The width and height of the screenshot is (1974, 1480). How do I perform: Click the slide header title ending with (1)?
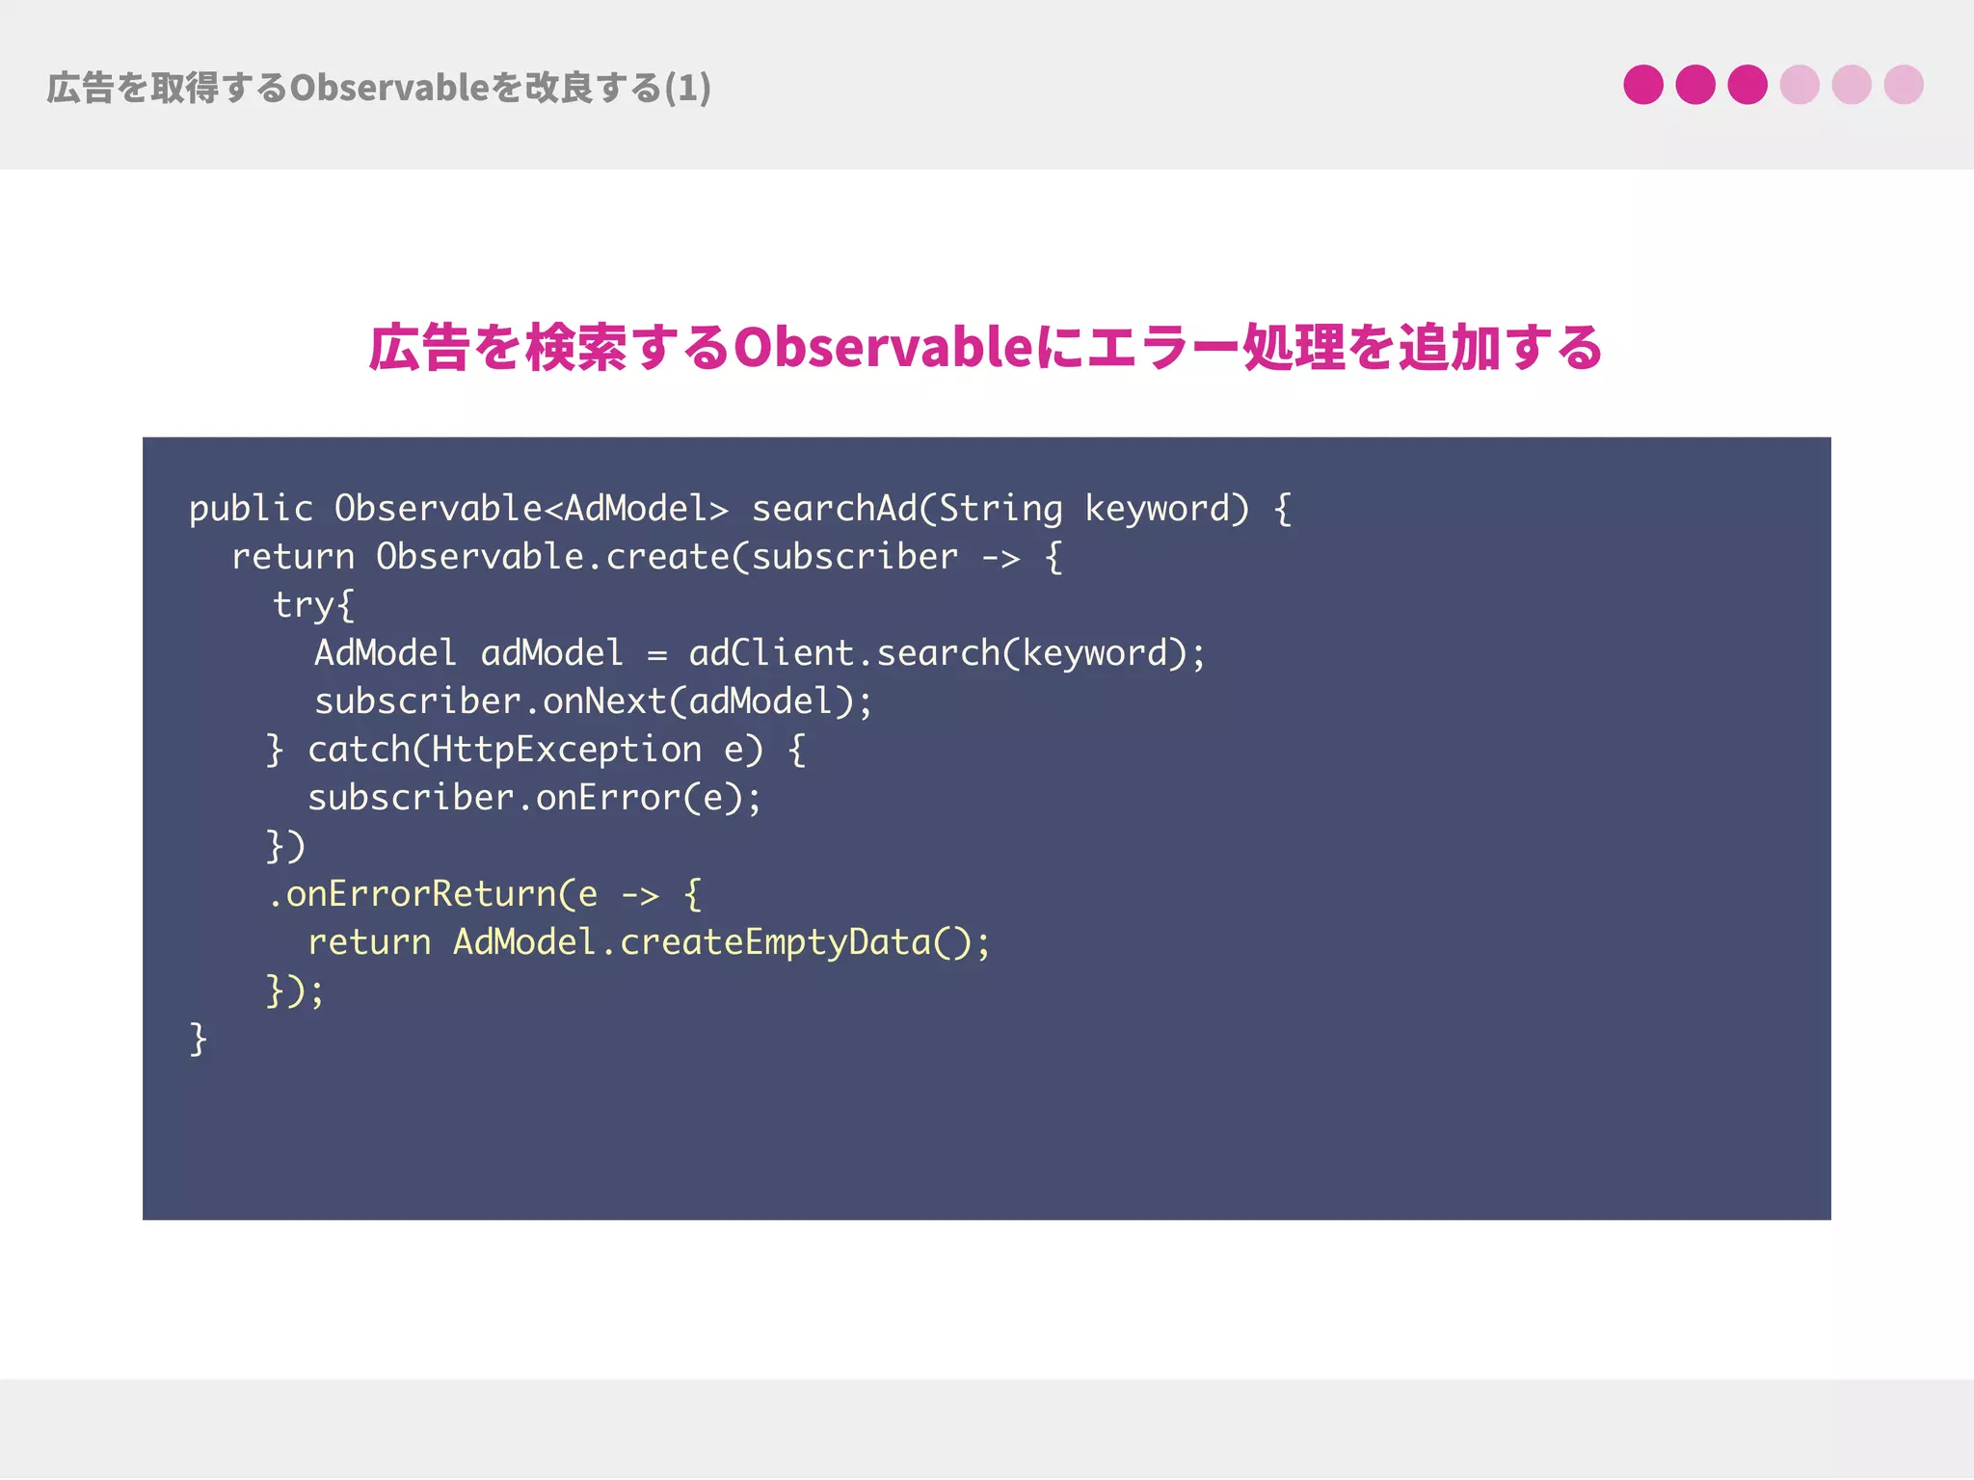[379, 88]
